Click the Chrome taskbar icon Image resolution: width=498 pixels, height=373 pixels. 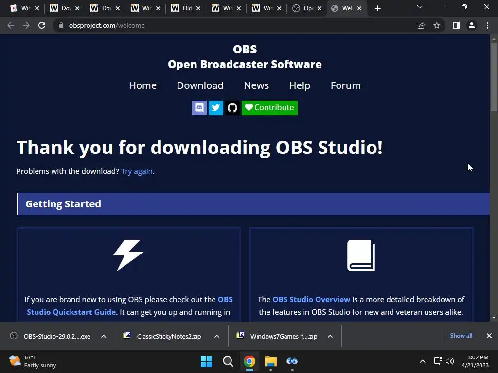(x=249, y=361)
